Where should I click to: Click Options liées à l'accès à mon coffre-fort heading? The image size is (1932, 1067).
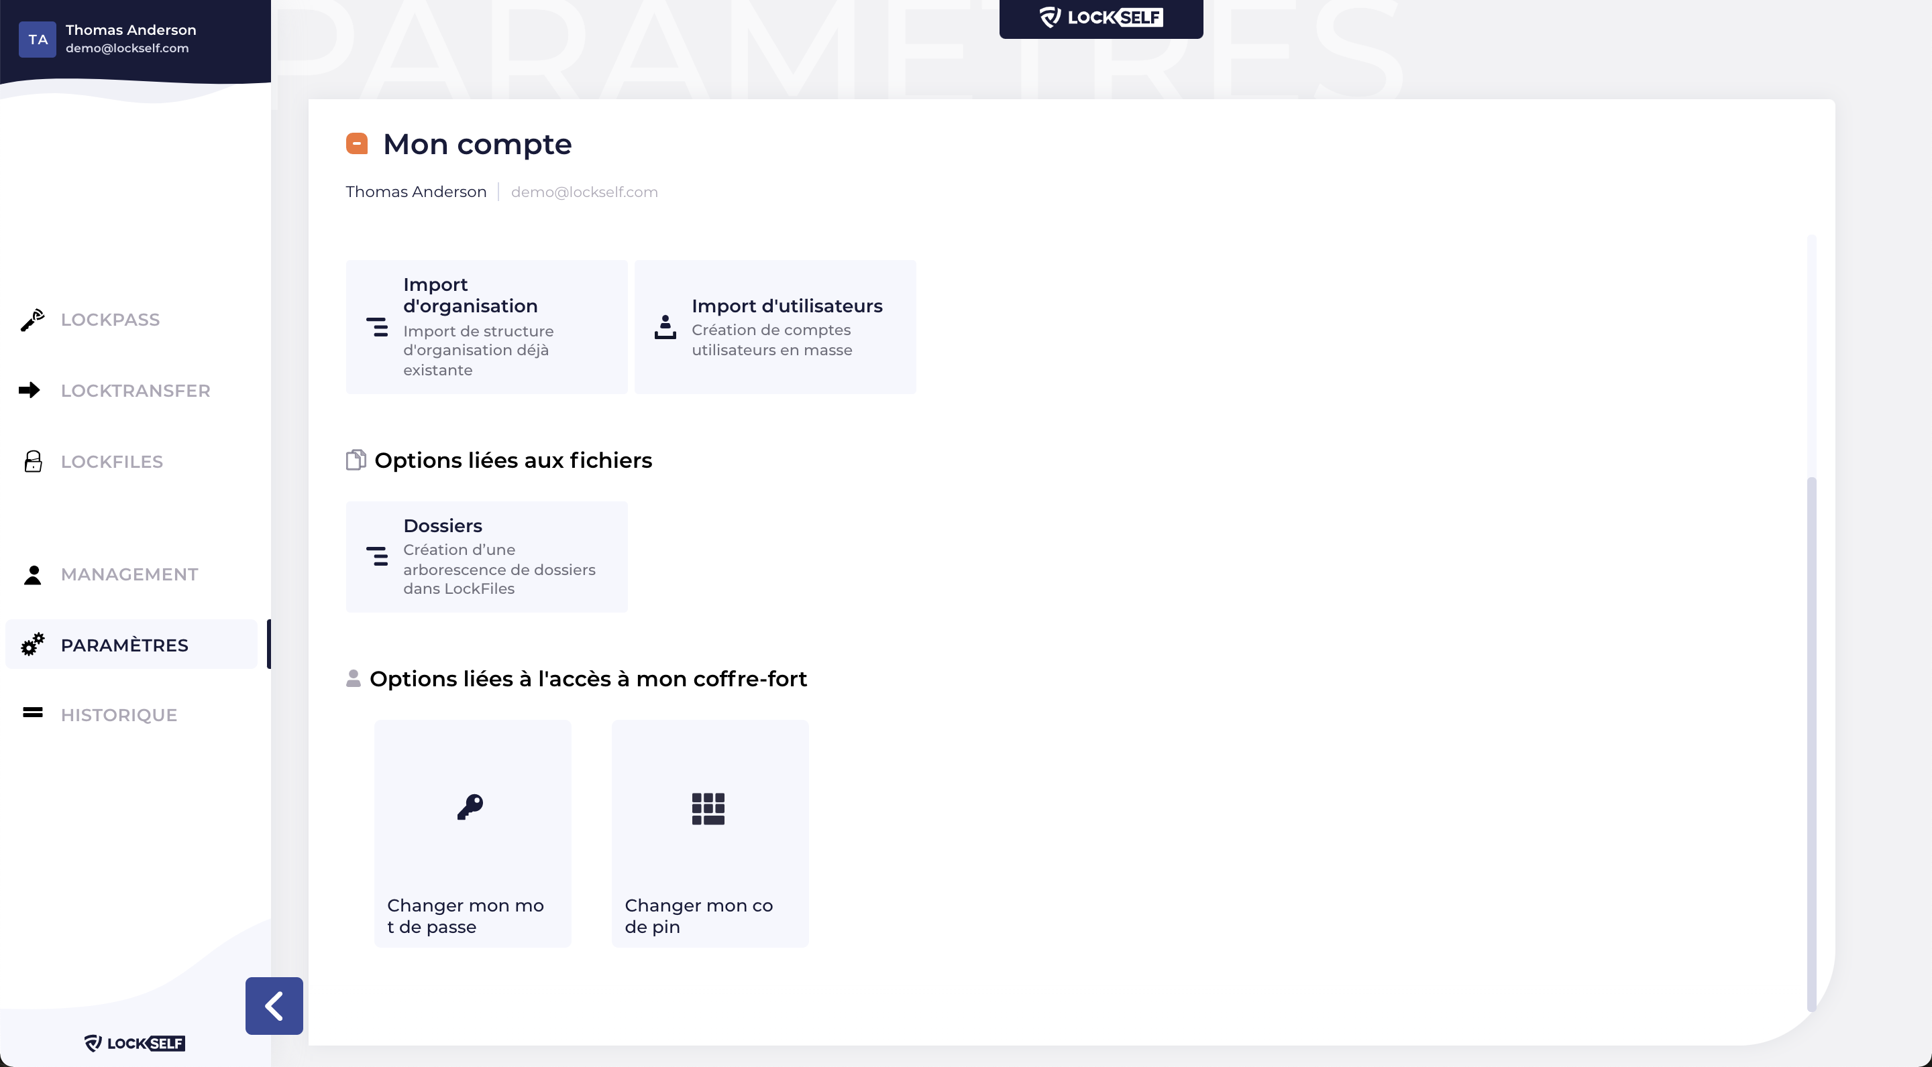pyautogui.click(x=588, y=679)
